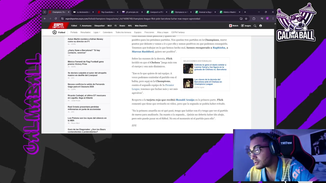326x183 pixels.
Task: Click the Juegos icon link
Action: 246,26
